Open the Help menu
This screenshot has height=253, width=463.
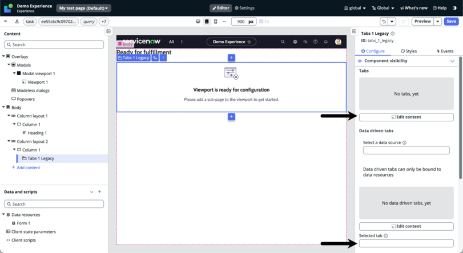point(440,8)
